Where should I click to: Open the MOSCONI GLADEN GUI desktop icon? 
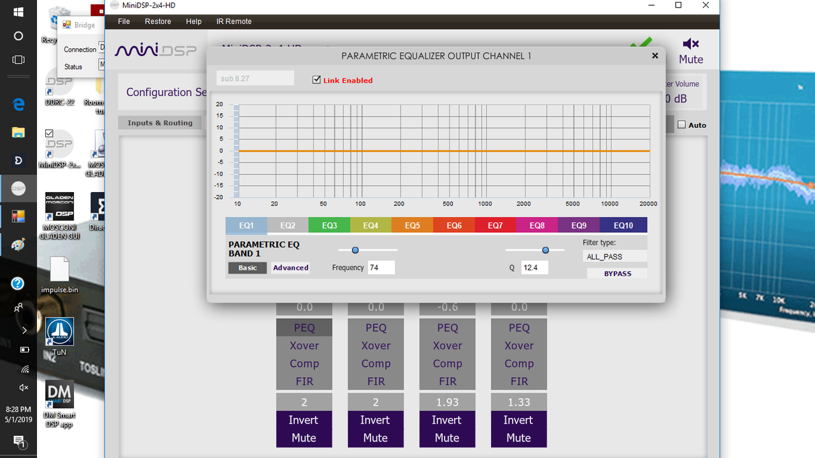pos(59,216)
